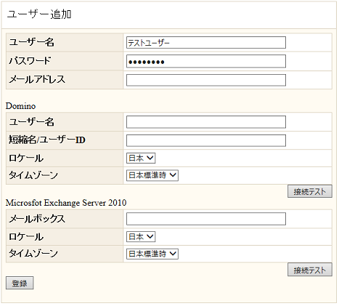339x306 pixels.
Task: Open the Domino タイムゾーン dropdown
Action: 152,175
